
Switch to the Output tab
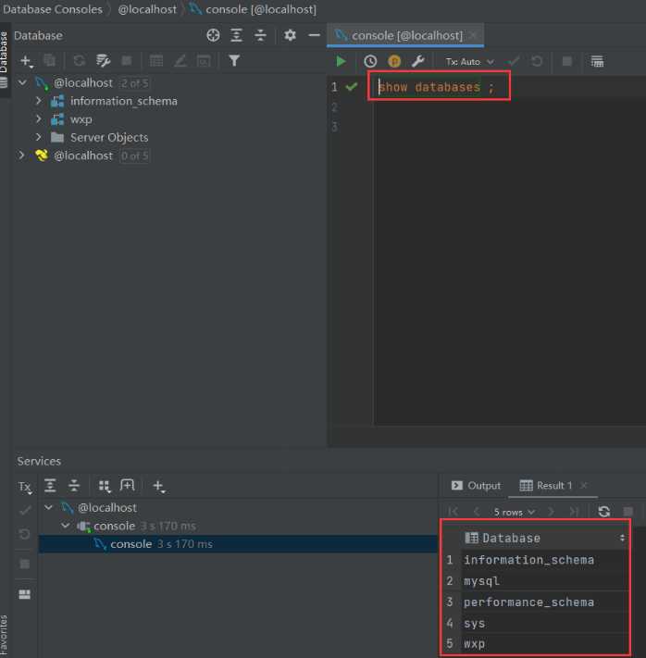pos(476,486)
